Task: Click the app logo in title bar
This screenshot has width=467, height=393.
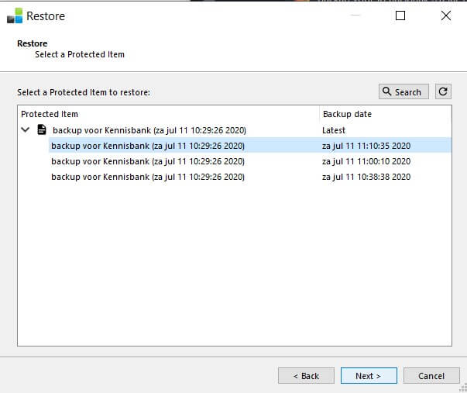Action: 15,16
